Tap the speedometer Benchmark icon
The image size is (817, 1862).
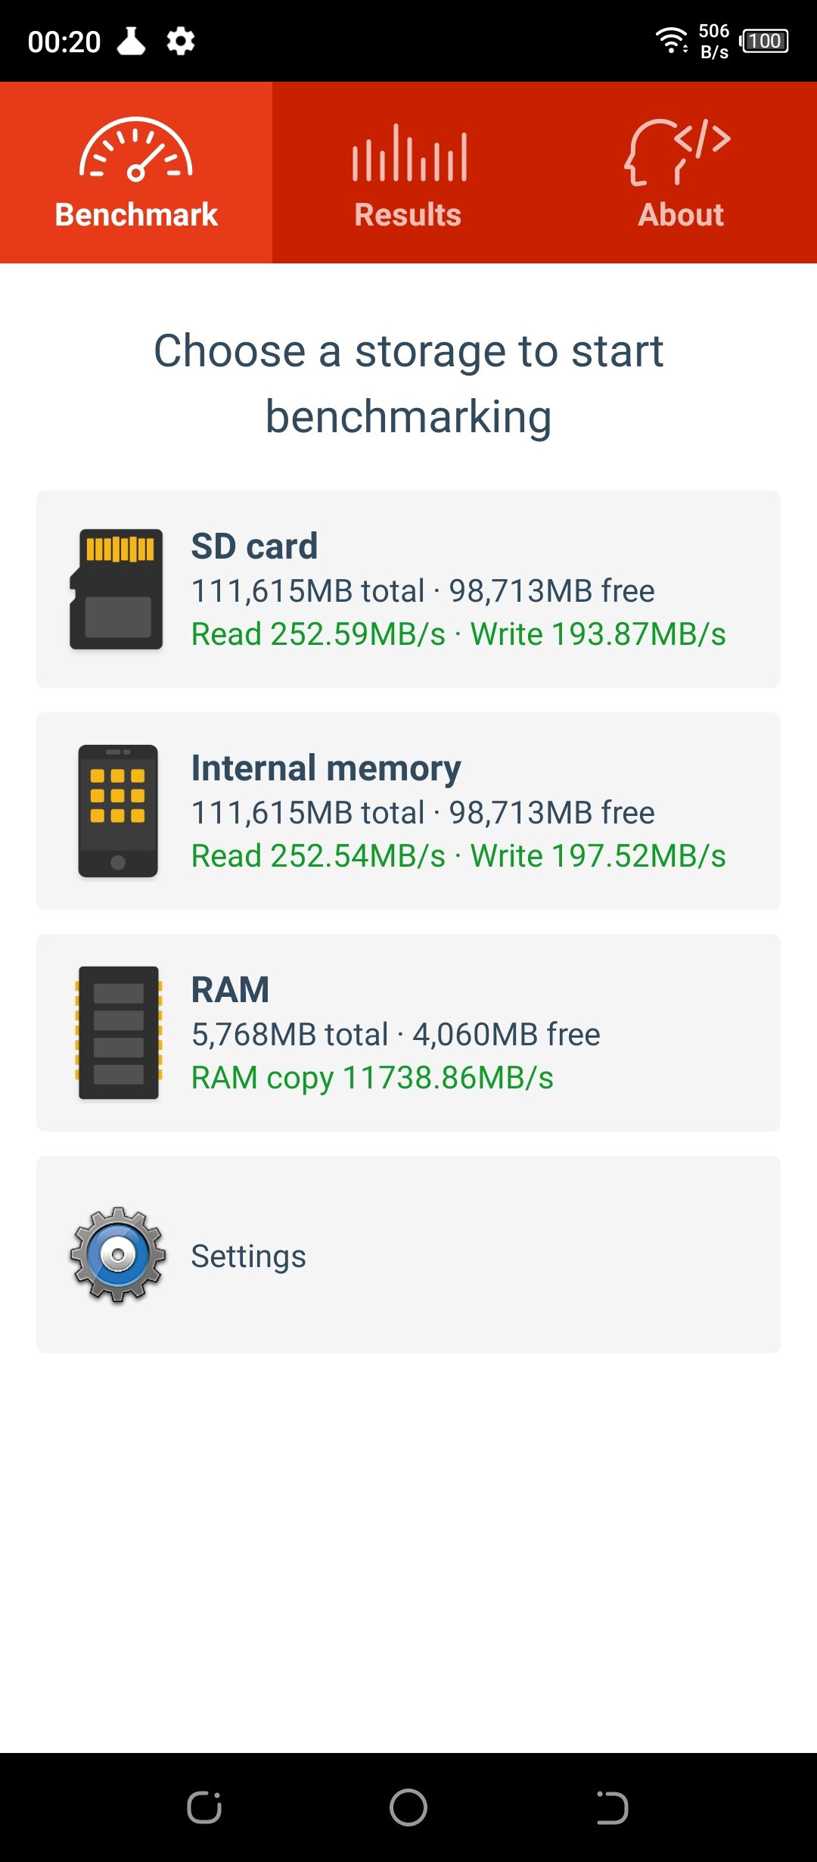click(136, 150)
